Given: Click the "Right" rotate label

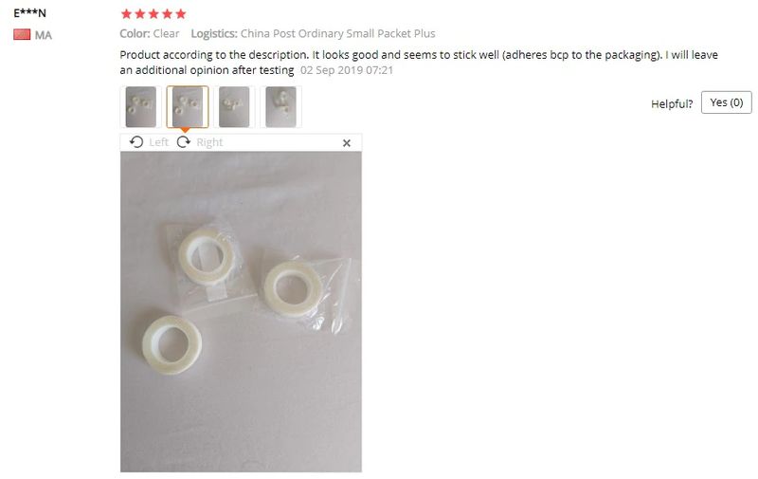Looking at the screenshot, I should [209, 142].
